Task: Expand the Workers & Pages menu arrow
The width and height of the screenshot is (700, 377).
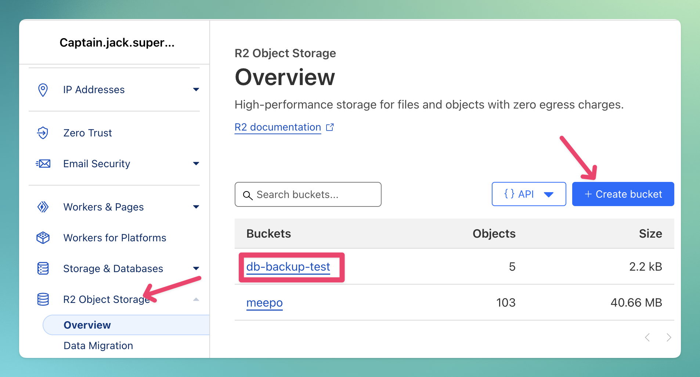Action: pos(196,207)
